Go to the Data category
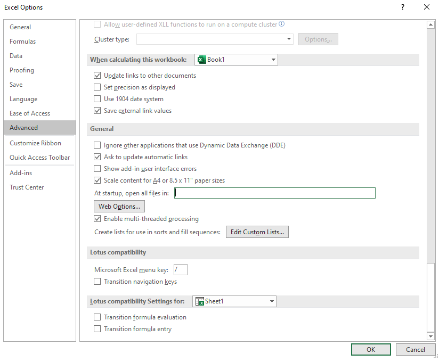Screen dimensions: 439x362 pos(39,56)
